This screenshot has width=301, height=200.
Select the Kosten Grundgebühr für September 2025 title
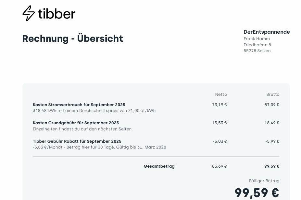tap(76, 123)
